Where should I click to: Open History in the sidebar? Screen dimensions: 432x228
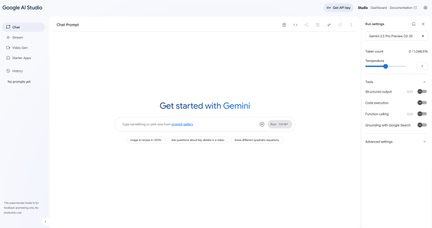click(23, 71)
